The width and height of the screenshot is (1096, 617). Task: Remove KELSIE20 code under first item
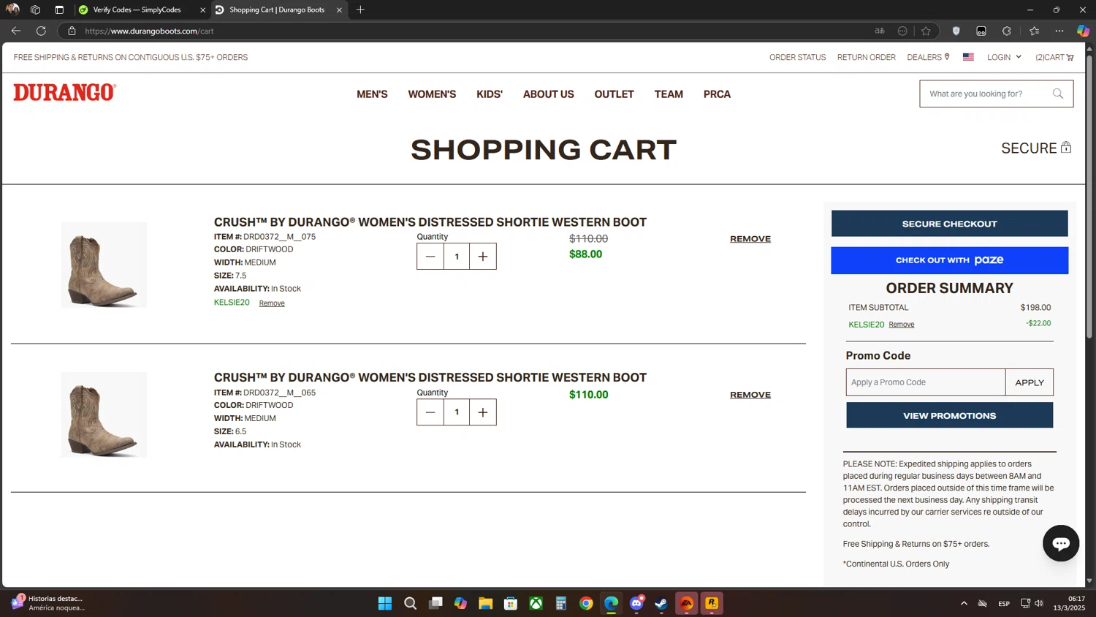coord(272,303)
